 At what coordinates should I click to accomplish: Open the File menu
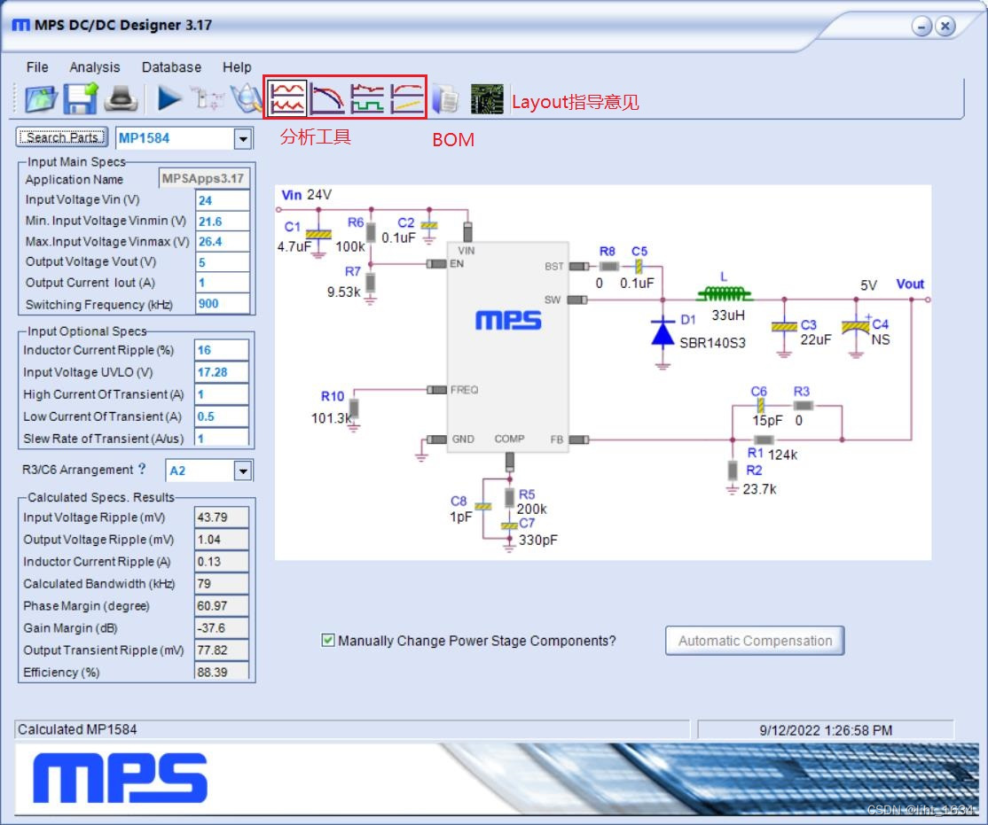click(x=37, y=67)
